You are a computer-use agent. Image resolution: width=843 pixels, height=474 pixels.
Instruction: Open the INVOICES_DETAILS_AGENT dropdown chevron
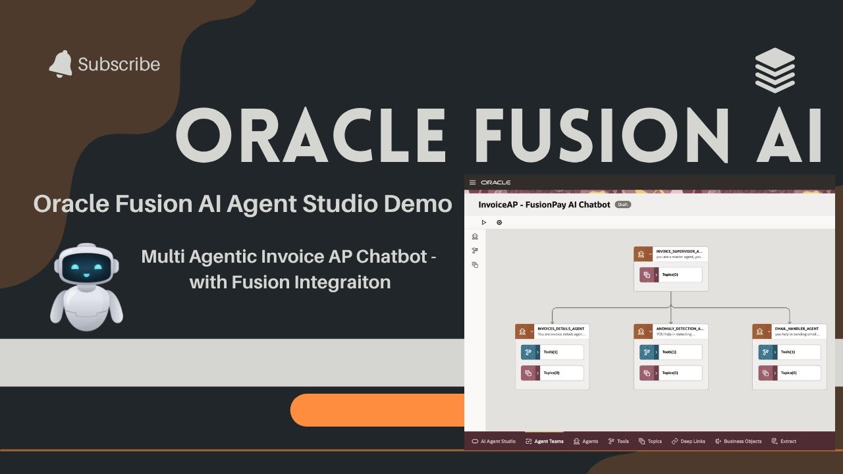coord(532,330)
